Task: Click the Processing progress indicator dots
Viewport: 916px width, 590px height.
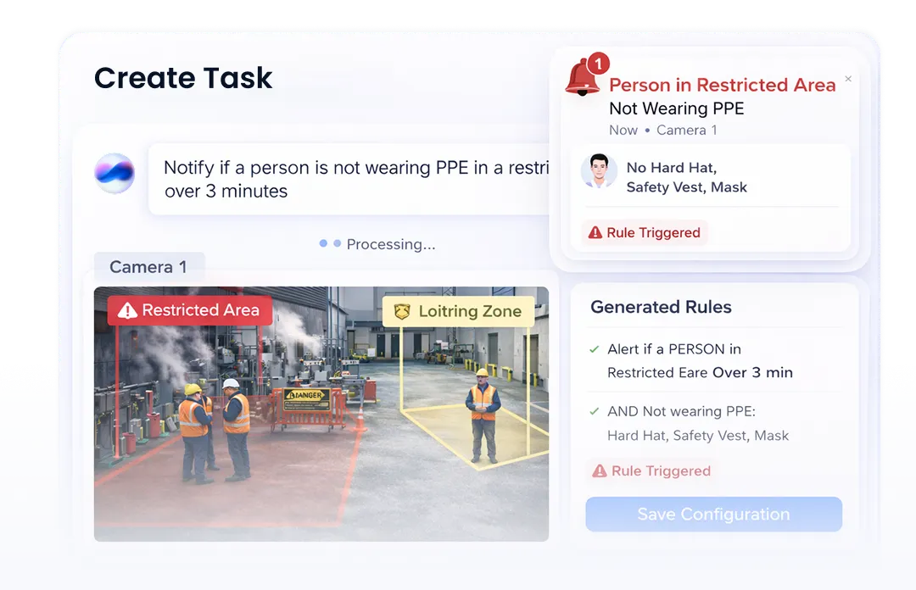Action: 327,243
